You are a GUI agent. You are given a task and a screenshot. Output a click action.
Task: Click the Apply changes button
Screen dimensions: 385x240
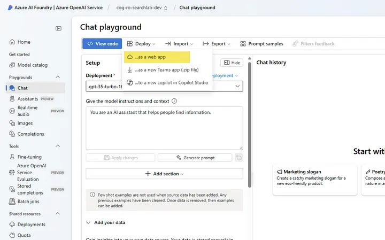pos(120,158)
